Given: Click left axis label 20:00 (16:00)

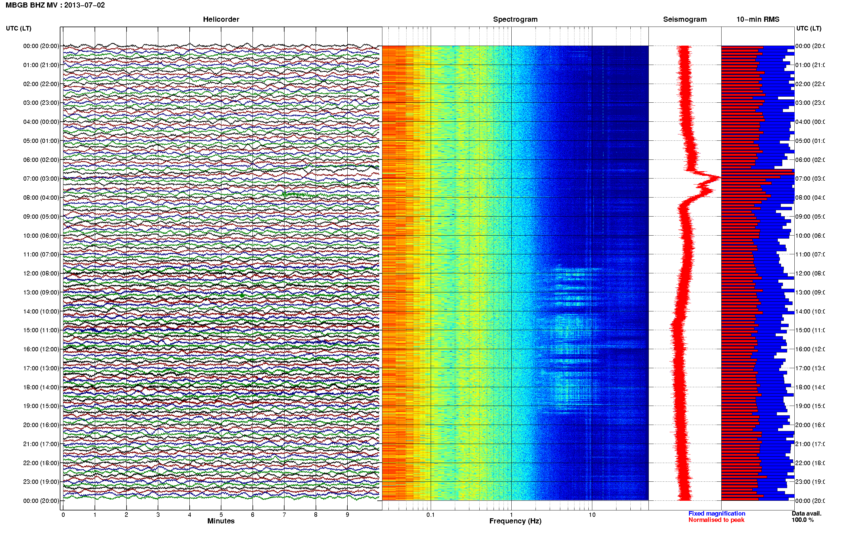Looking at the screenshot, I should tap(41, 425).
